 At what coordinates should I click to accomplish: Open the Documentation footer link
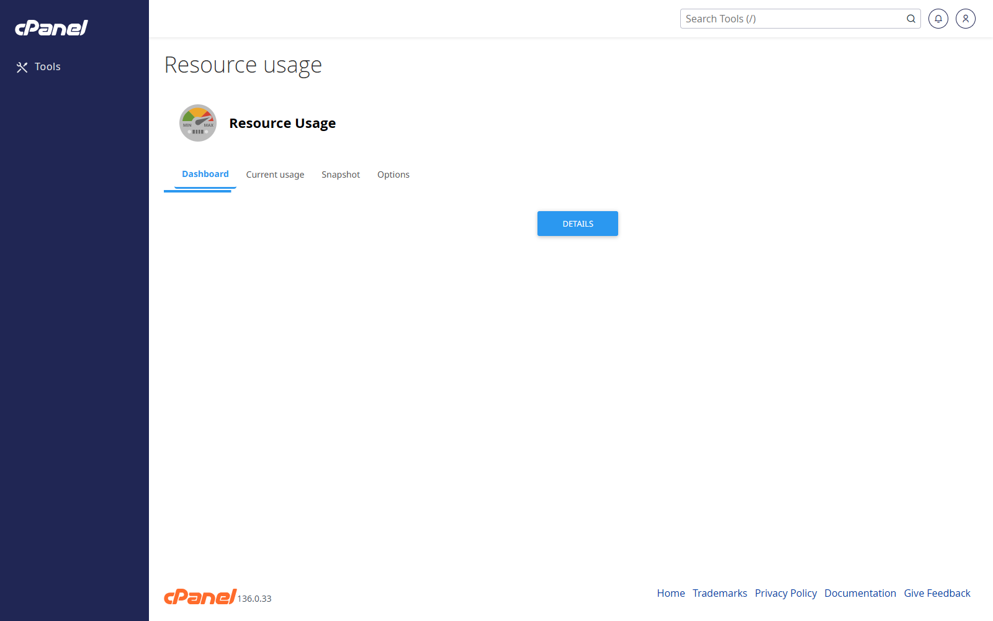(x=860, y=593)
